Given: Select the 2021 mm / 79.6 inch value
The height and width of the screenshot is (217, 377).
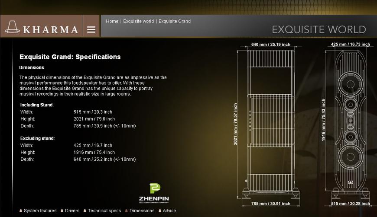Looking at the screenshot, I should tap(94, 119).
